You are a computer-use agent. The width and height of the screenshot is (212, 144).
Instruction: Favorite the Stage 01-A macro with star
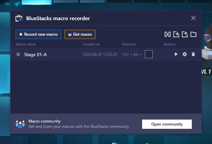click(18, 54)
